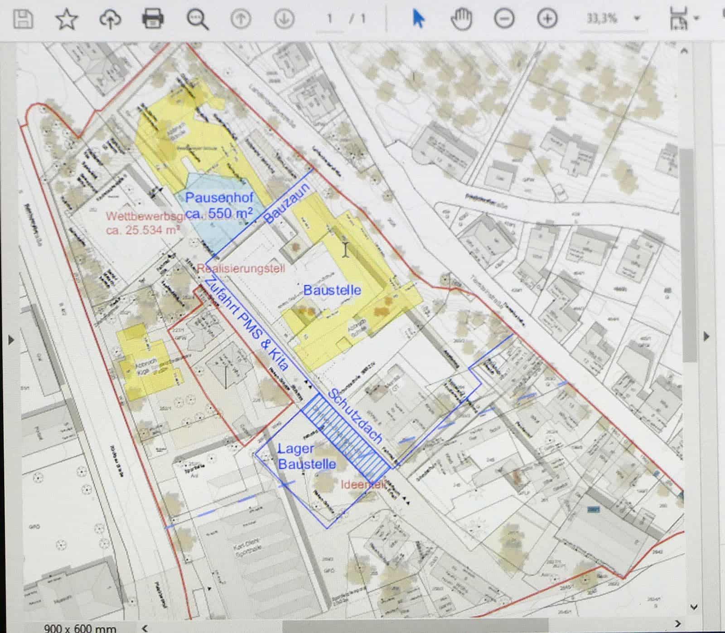This screenshot has width=725, height=633.
Task: Switch to the hand pan tool
Action: pos(461,19)
